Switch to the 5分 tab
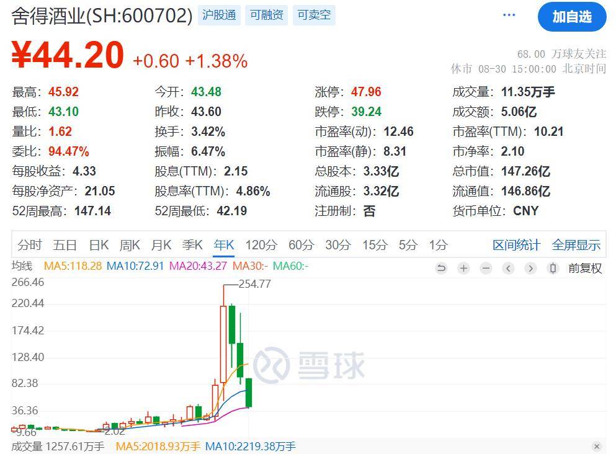Screen dimensions: 616x454 click(x=408, y=245)
